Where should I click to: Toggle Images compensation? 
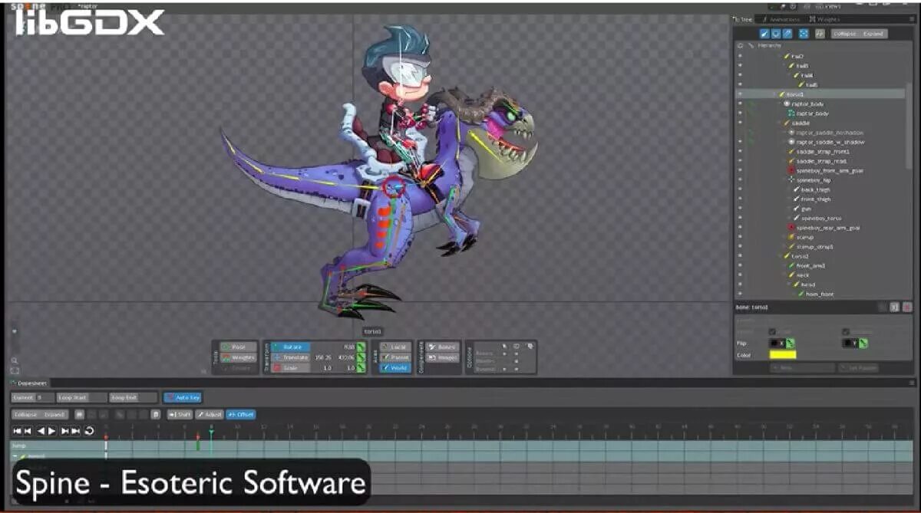443,357
